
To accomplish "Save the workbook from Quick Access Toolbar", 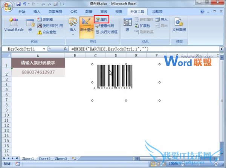I will pyautogui.click(x=18, y=4).
